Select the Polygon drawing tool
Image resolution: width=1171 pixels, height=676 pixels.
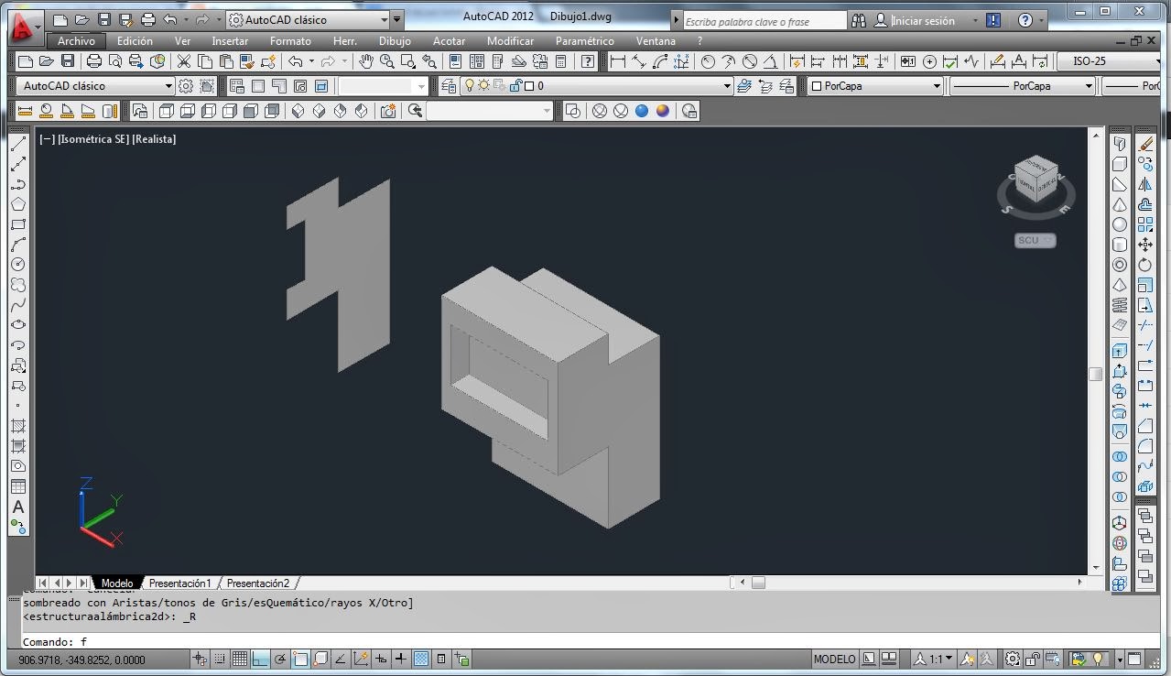click(19, 202)
